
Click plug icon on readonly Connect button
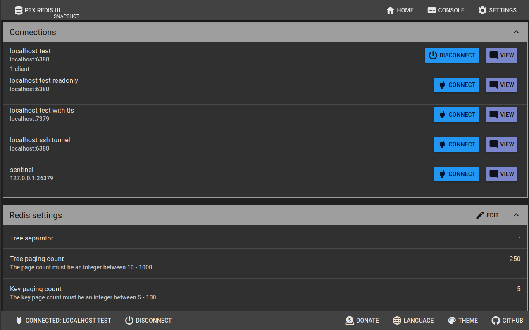point(442,85)
